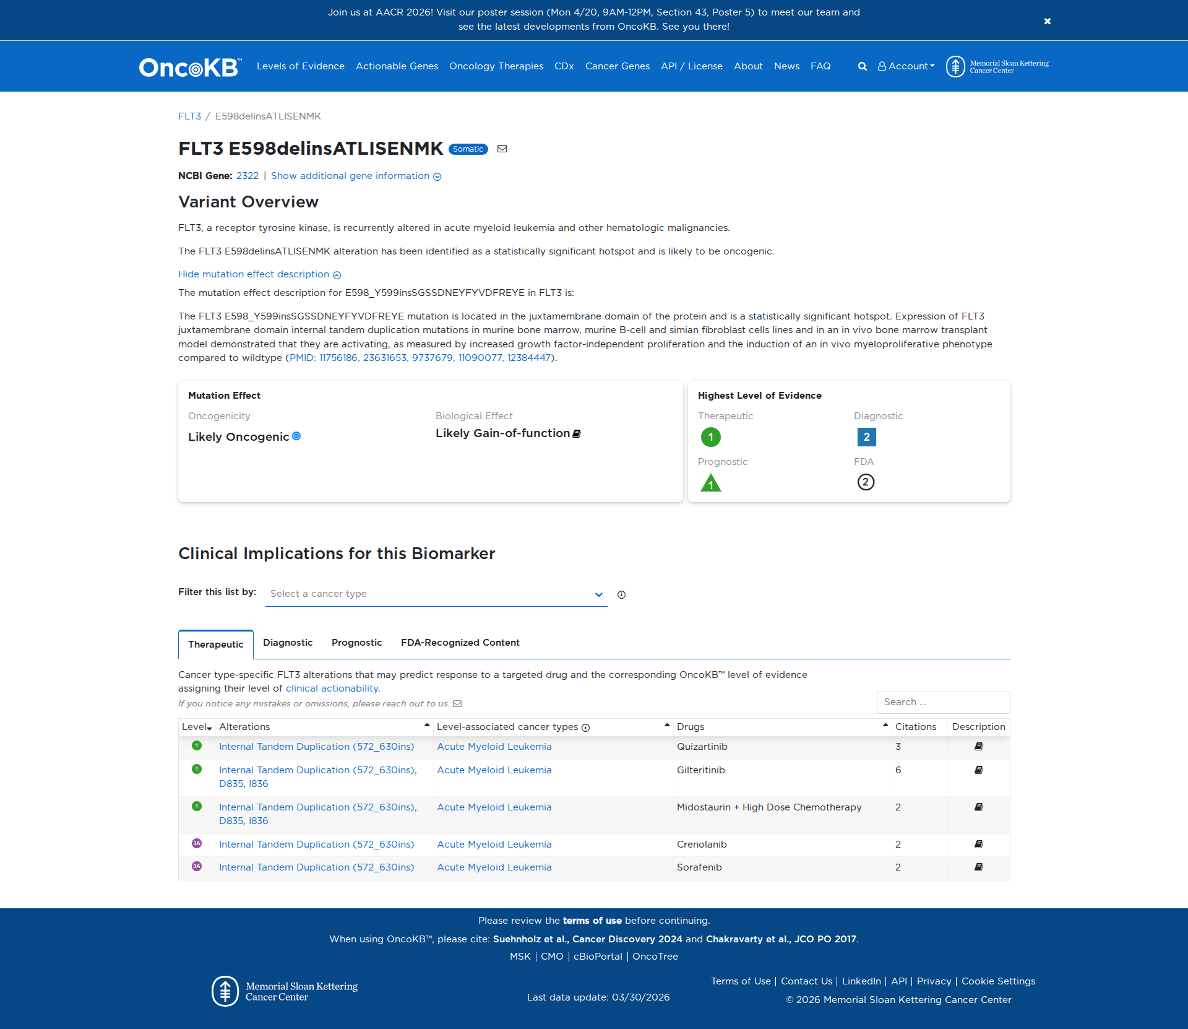Open Levels of Evidence menu item
This screenshot has height=1029, width=1188.
[301, 66]
